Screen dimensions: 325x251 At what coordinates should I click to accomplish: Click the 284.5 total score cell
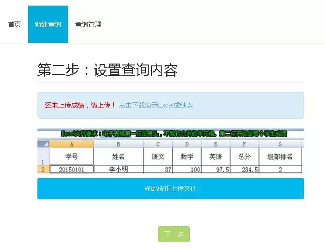245,169
